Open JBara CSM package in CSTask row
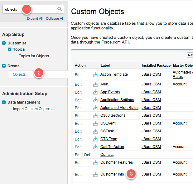Screen dimensions: 193x184 151,131
